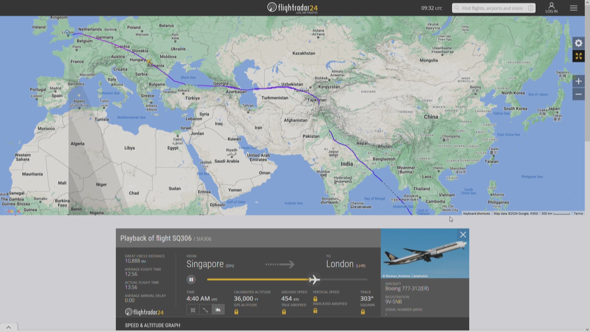Click the ground speed 454 kts value

290,298
